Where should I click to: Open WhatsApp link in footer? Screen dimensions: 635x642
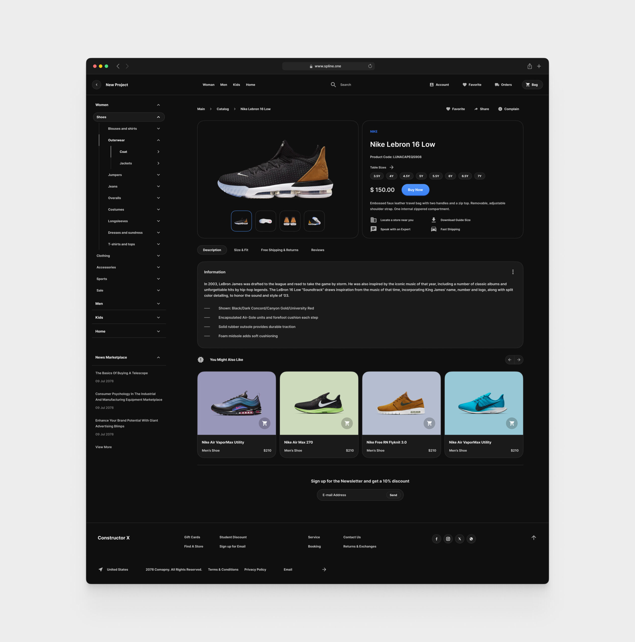pos(471,539)
